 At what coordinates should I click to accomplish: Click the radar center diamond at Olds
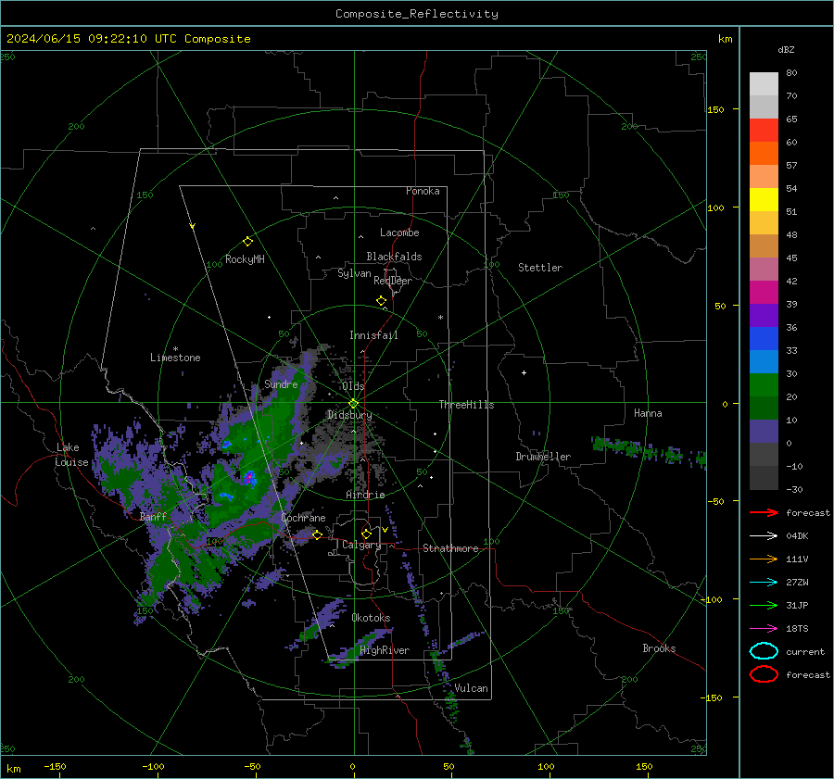coord(354,404)
